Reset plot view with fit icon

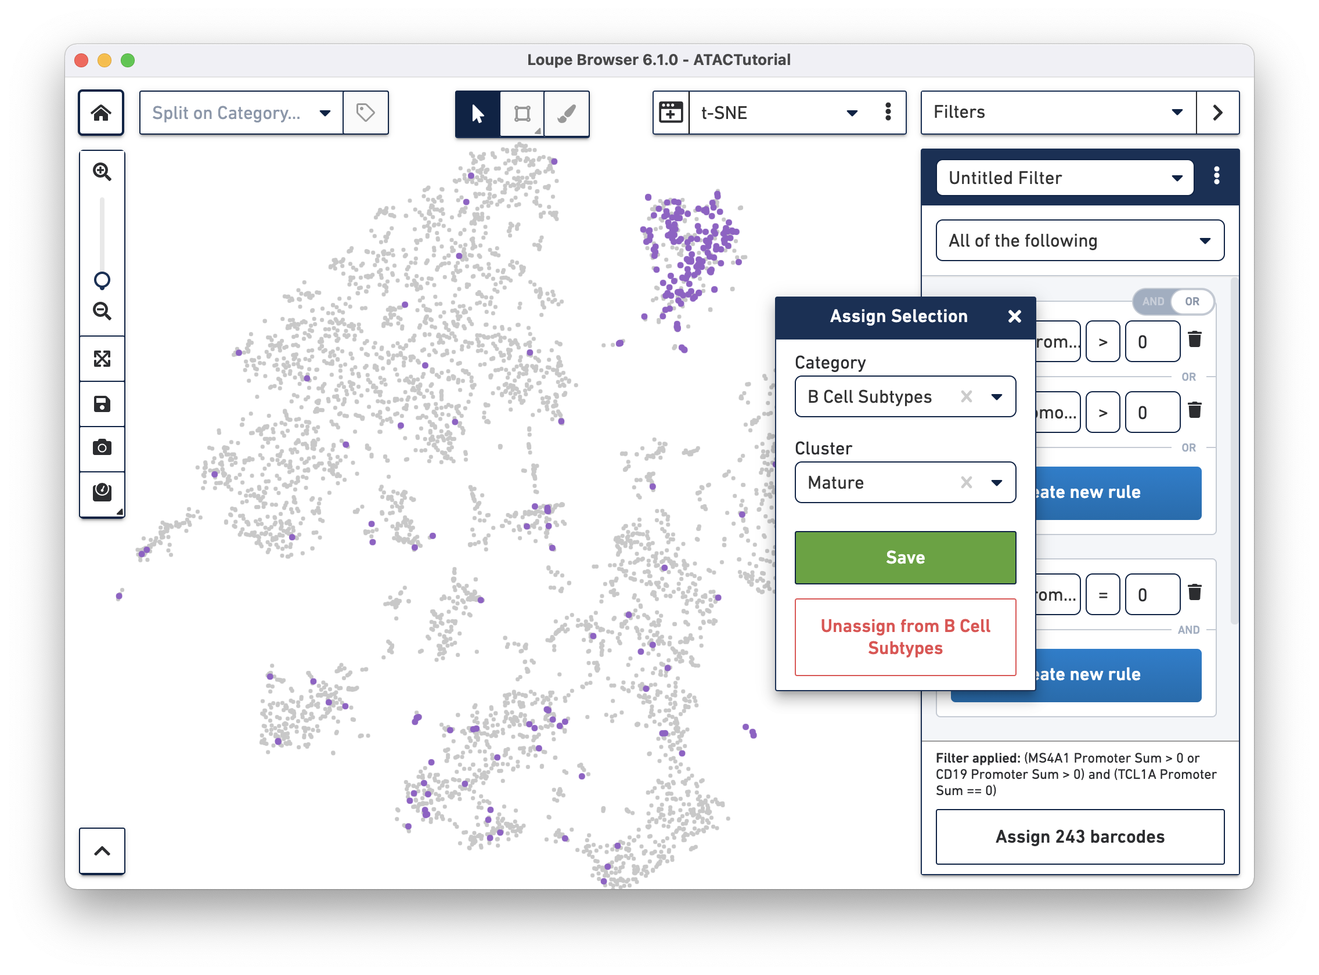pyautogui.click(x=102, y=359)
